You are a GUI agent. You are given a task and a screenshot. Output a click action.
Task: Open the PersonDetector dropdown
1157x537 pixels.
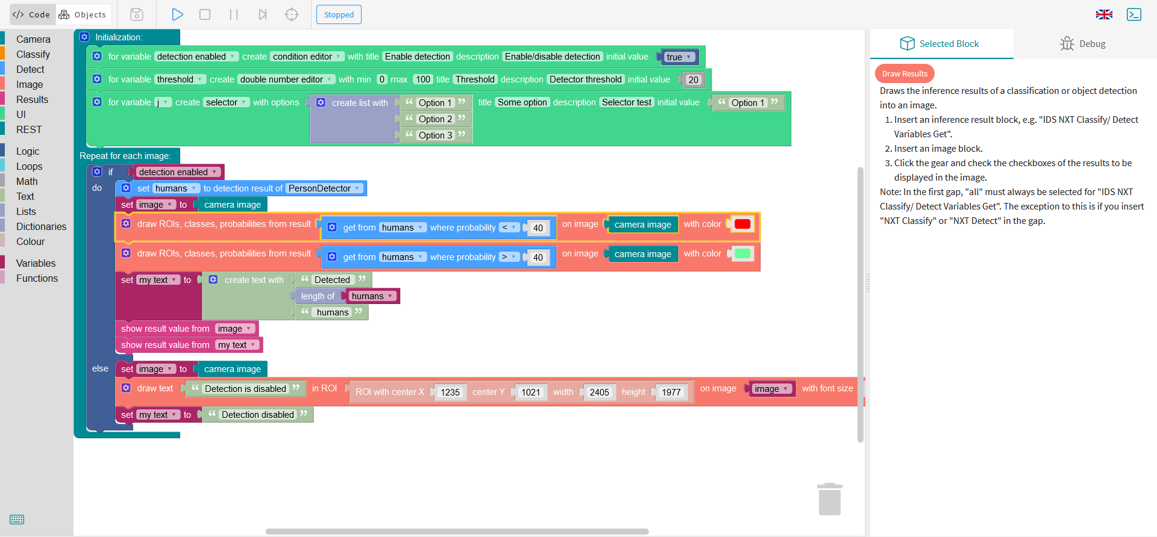pos(324,188)
